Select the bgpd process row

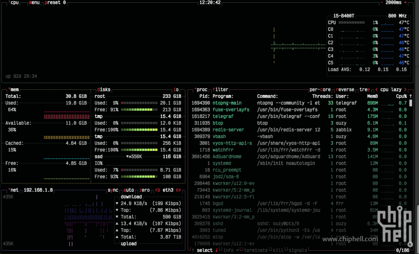(299, 204)
